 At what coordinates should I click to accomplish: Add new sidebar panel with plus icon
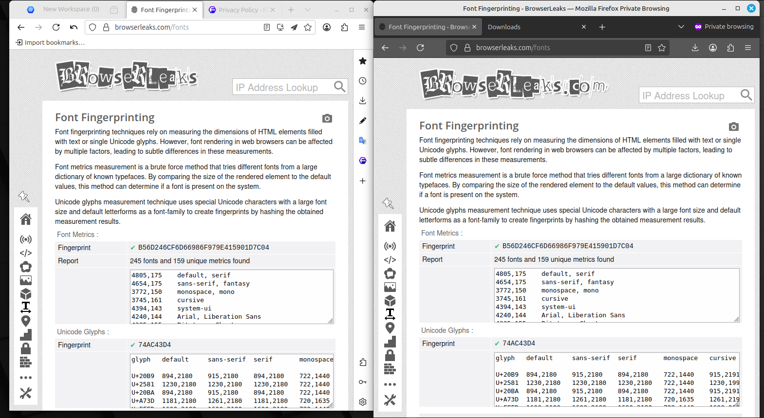362,181
